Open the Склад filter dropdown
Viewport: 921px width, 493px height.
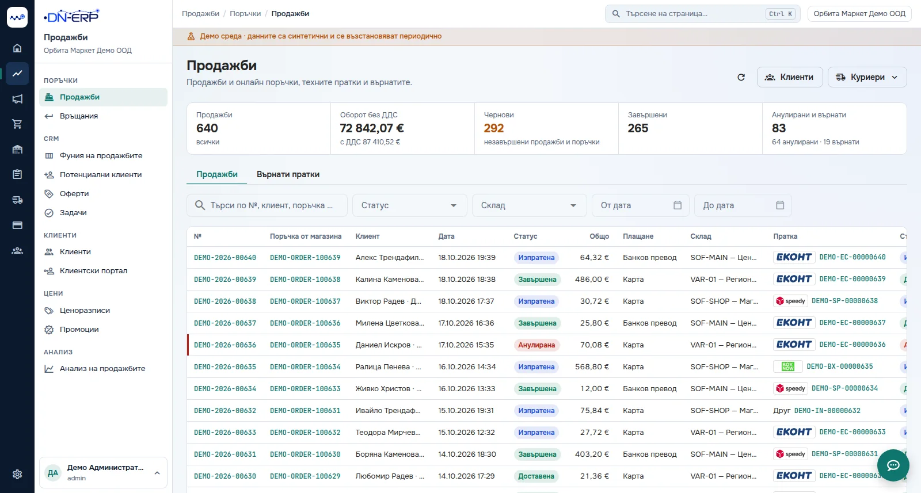tap(529, 205)
